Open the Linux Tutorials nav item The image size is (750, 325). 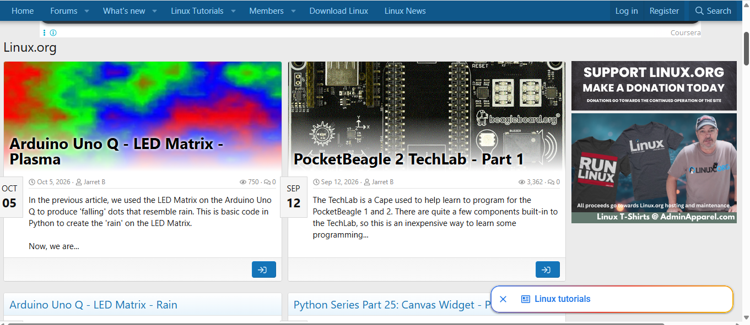(x=197, y=11)
